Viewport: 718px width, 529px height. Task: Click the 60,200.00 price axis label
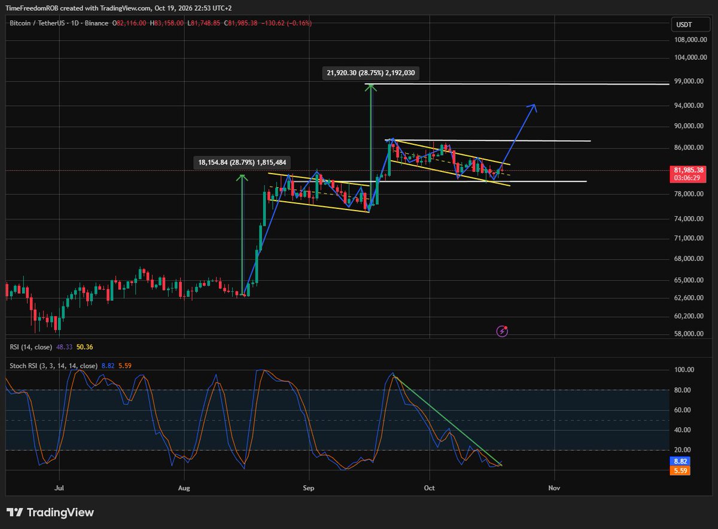pyautogui.click(x=690, y=317)
